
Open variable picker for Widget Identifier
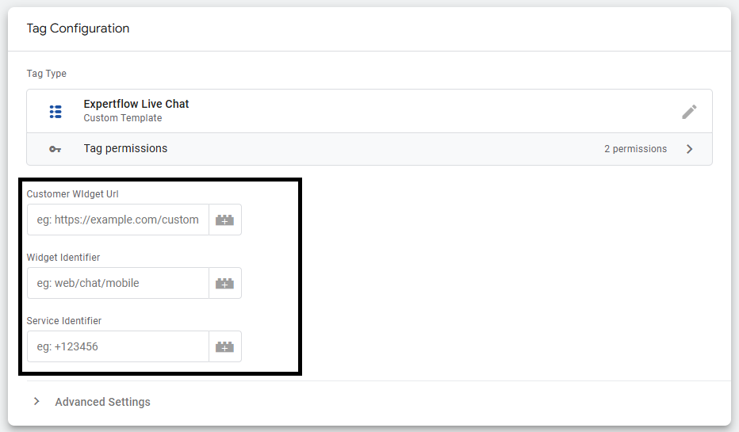pos(225,283)
